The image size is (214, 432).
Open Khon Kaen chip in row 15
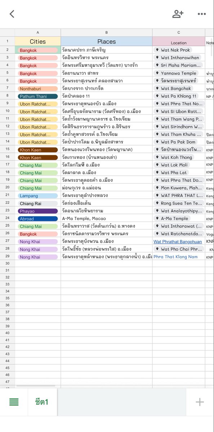click(38, 150)
